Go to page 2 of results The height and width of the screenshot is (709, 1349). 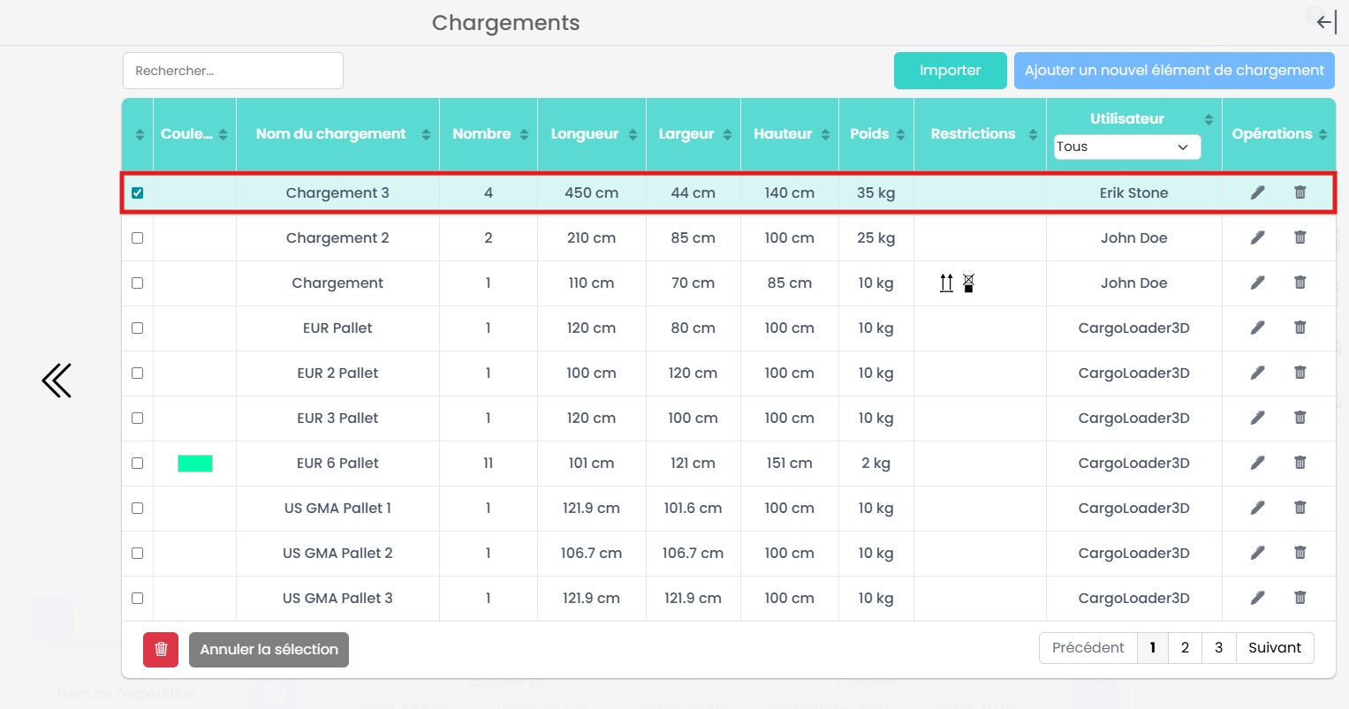[1185, 648]
